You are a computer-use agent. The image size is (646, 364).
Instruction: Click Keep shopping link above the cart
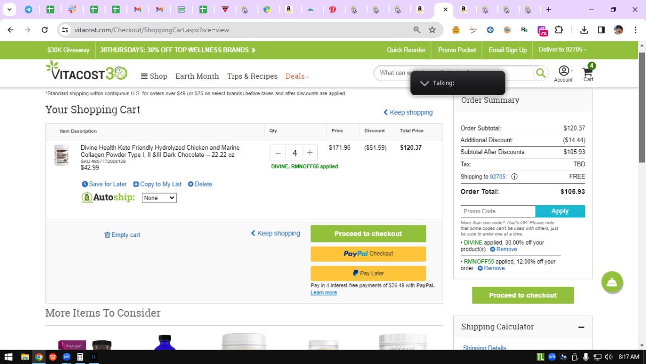(x=408, y=112)
